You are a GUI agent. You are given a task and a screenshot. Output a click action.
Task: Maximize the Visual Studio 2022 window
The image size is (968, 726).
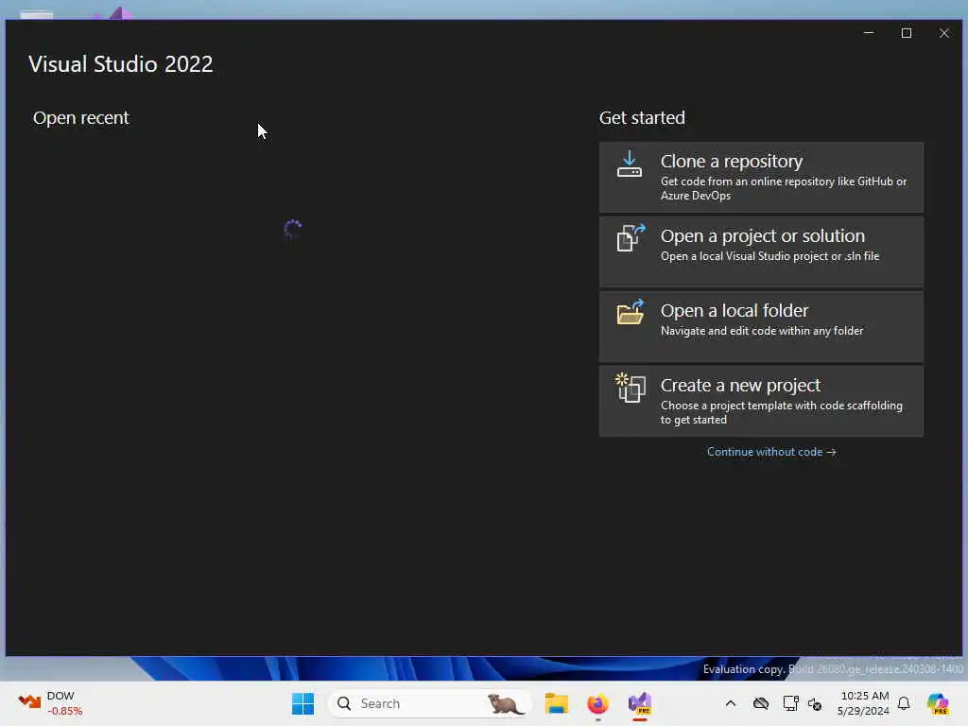907,33
